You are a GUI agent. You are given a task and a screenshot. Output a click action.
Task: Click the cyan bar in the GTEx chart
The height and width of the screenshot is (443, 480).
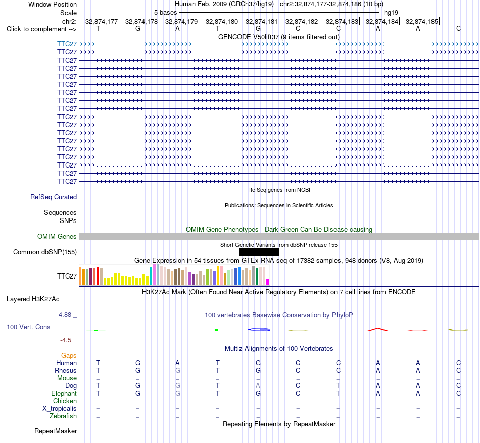click(151, 276)
